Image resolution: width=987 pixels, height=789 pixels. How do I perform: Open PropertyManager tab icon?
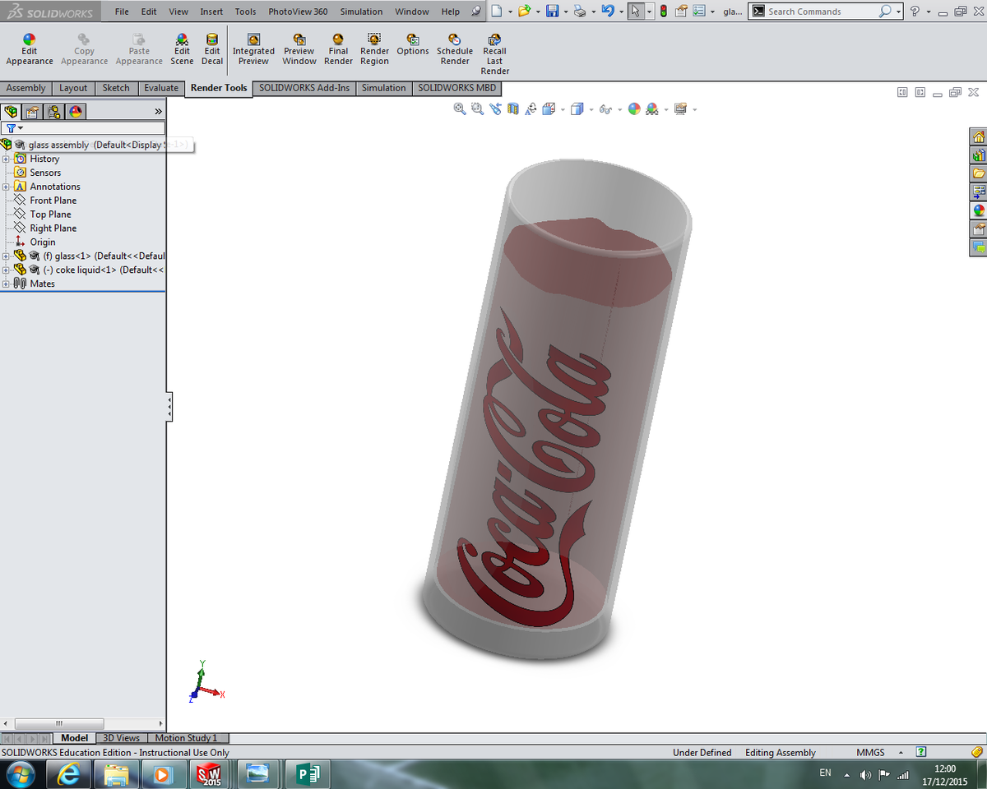coord(33,112)
